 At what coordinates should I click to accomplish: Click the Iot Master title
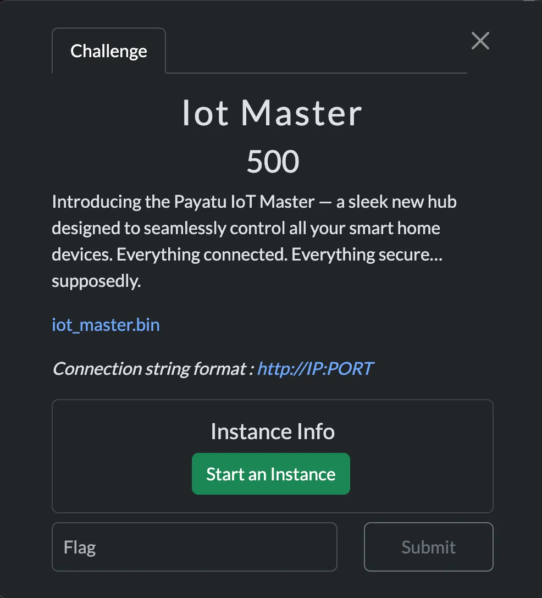point(272,113)
